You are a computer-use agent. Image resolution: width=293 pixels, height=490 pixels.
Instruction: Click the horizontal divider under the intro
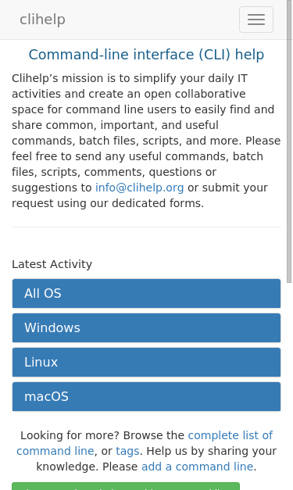coord(146,227)
